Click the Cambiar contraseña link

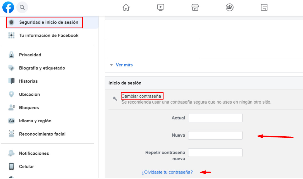(x=142, y=96)
